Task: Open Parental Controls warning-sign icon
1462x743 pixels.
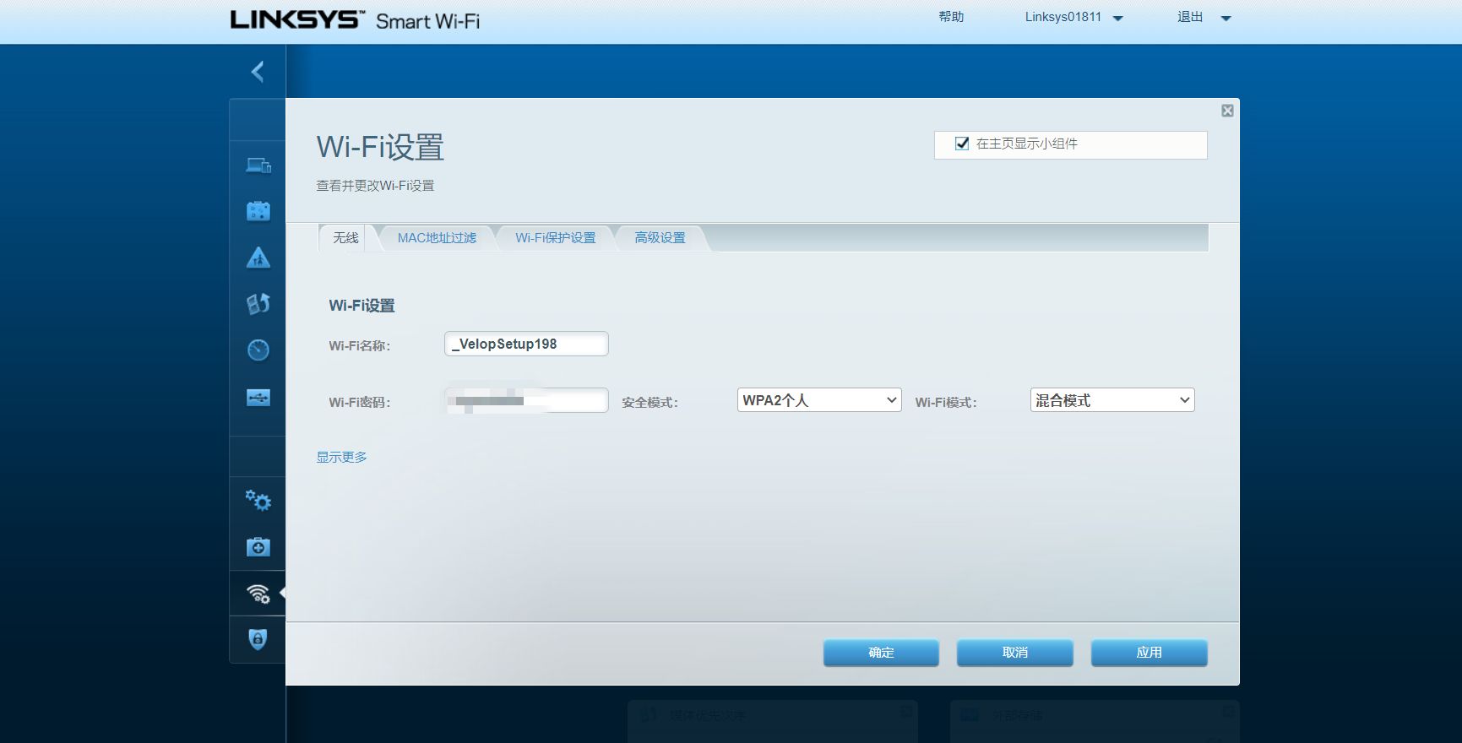Action: (258, 258)
